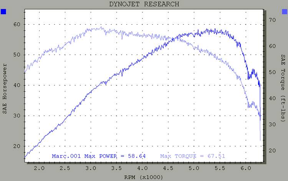The height and width of the screenshot is (181, 288).
Task: Select the SAE Torque (ft-lbs) axis label
Action: pyautogui.click(x=283, y=87)
